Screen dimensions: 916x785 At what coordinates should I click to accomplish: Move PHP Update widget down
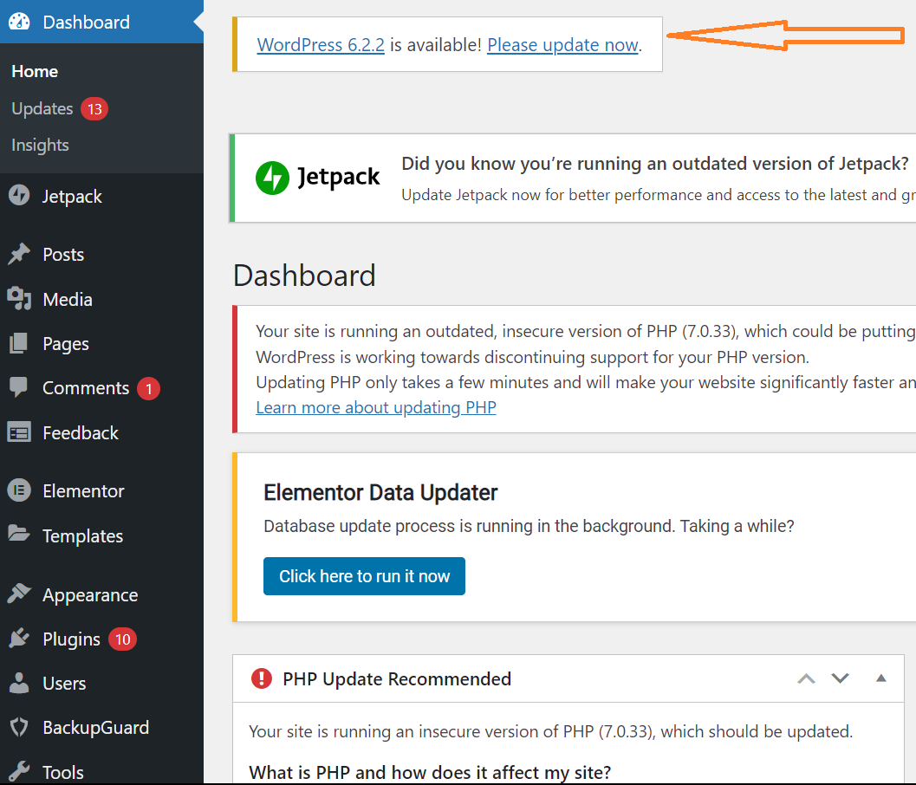click(840, 678)
